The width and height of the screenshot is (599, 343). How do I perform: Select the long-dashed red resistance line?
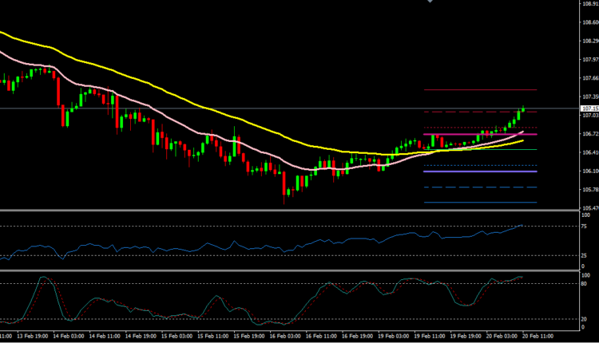point(463,112)
